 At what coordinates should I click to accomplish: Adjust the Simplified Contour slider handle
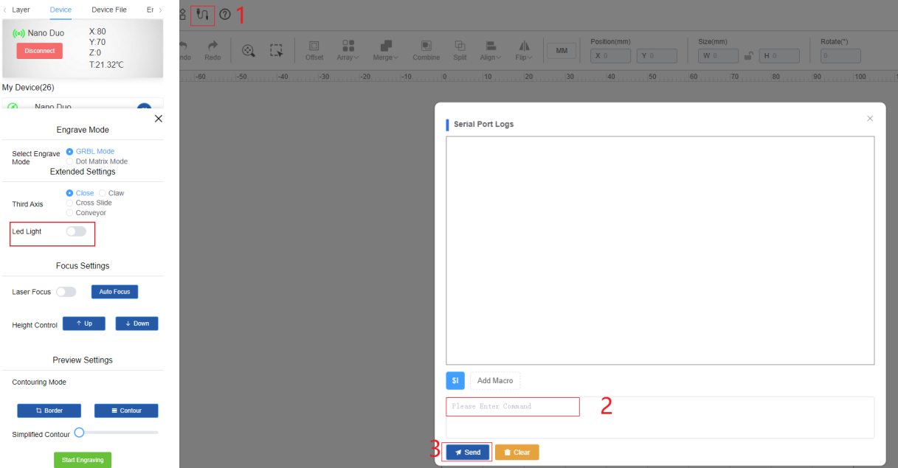80,432
